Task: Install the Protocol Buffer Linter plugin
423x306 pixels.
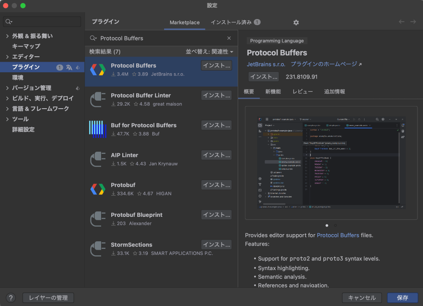Action: (x=216, y=96)
